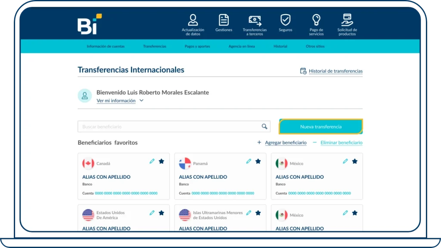The width and height of the screenshot is (441, 248).
Task: Select the Pago de servicios lightbulb icon
Action: tap(316, 19)
